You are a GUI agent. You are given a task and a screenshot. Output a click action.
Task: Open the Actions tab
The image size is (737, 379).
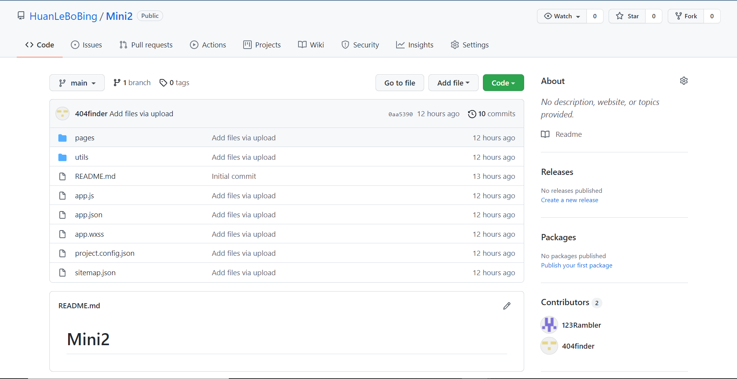pyautogui.click(x=208, y=45)
